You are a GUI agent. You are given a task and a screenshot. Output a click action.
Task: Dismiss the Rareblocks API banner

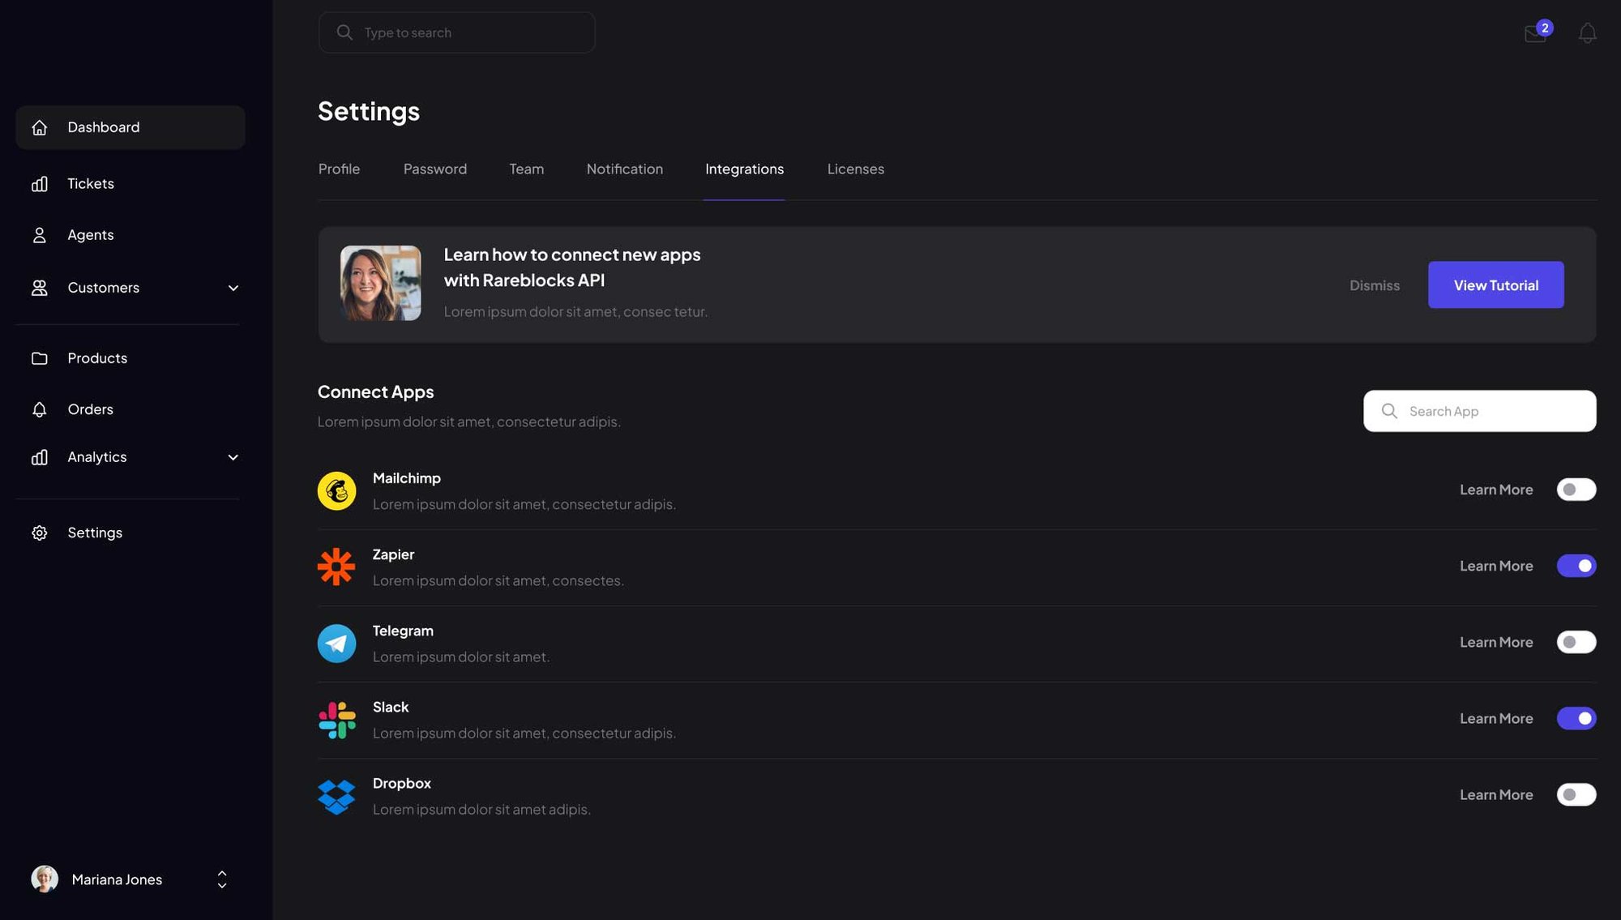pyautogui.click(x=1374, y=285)
